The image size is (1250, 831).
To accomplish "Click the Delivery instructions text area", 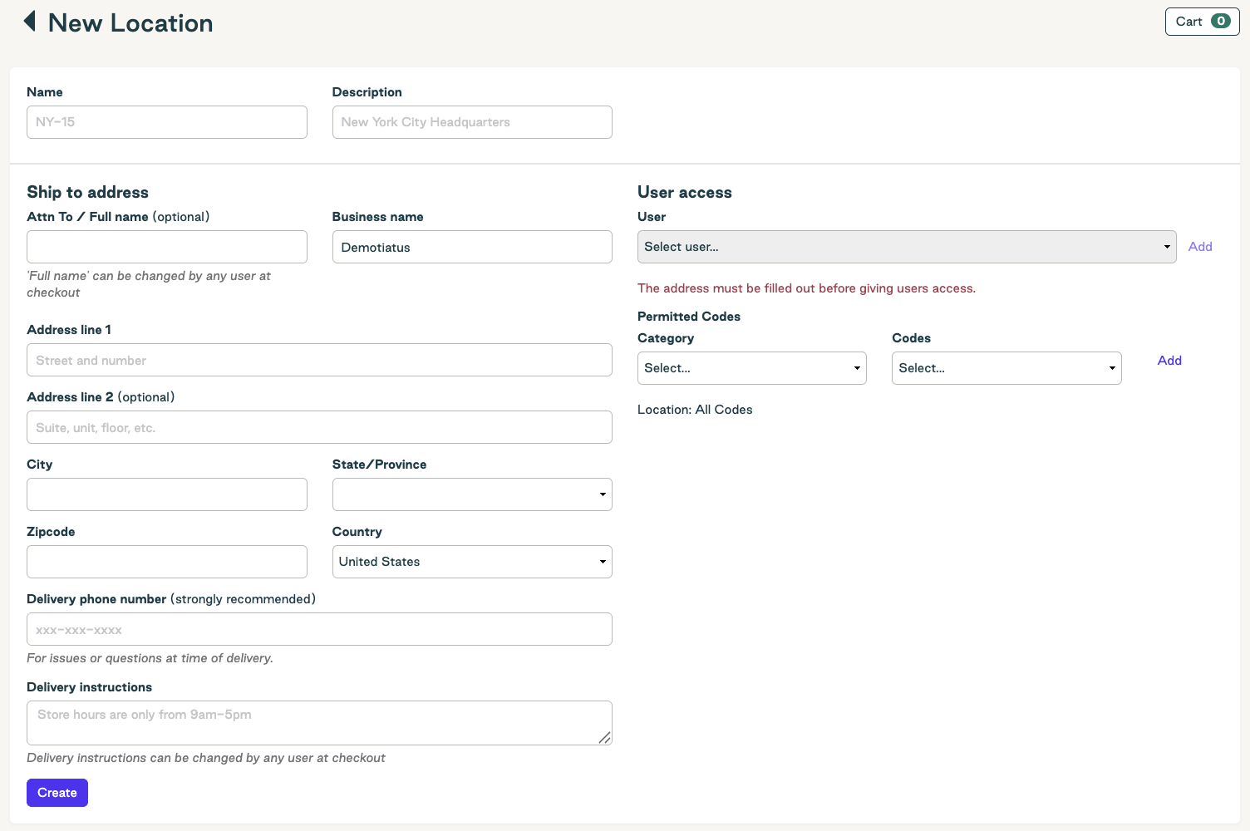I will (319, 723).
